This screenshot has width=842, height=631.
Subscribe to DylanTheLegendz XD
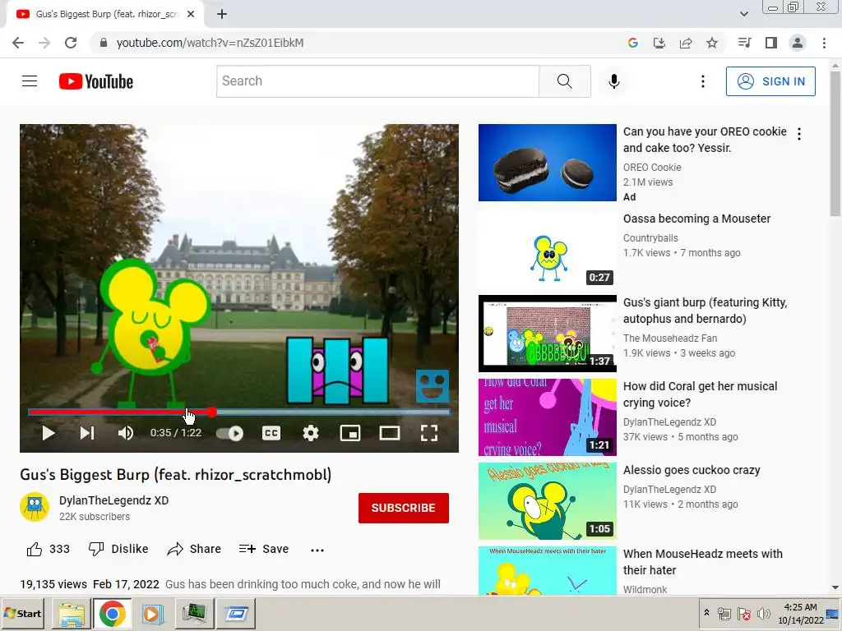(x=403, y=508)
